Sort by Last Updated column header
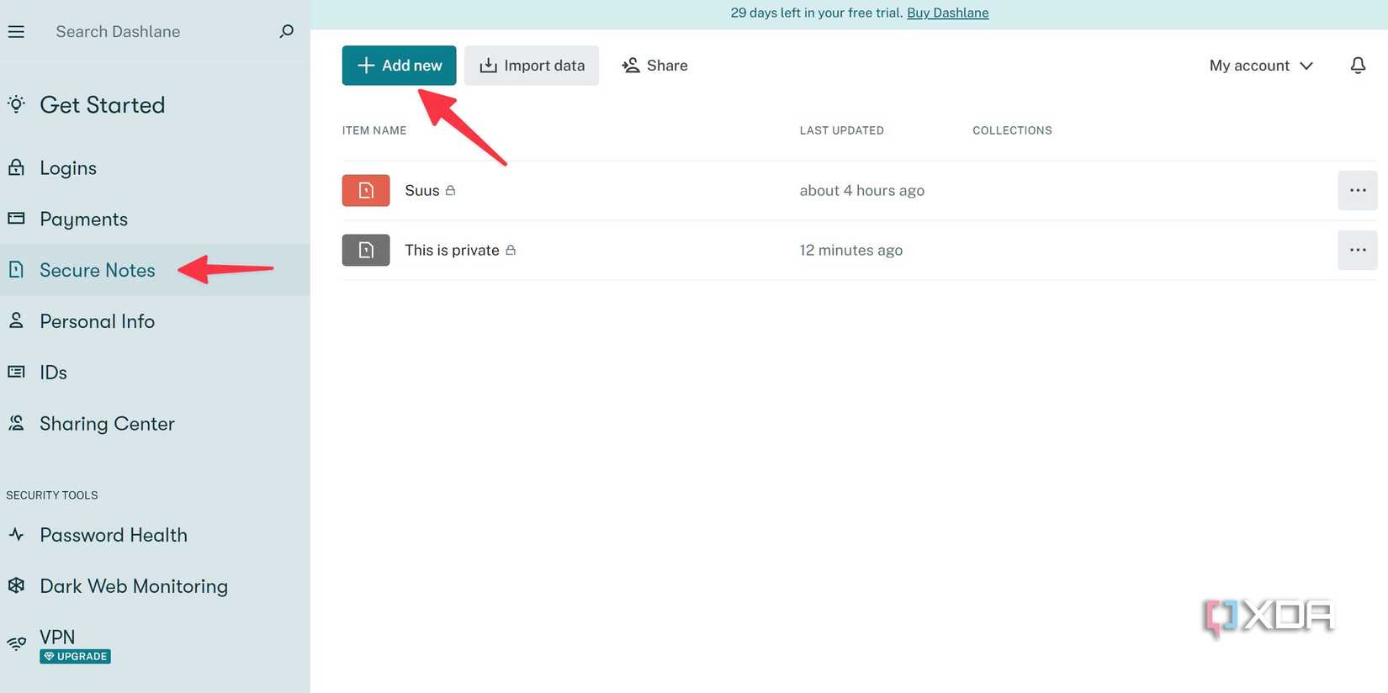 [x=841, y=130]
